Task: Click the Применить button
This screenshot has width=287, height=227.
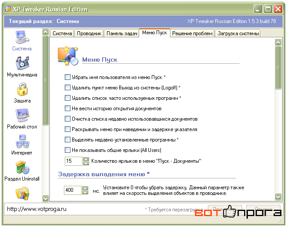Action: pos(225,209)
